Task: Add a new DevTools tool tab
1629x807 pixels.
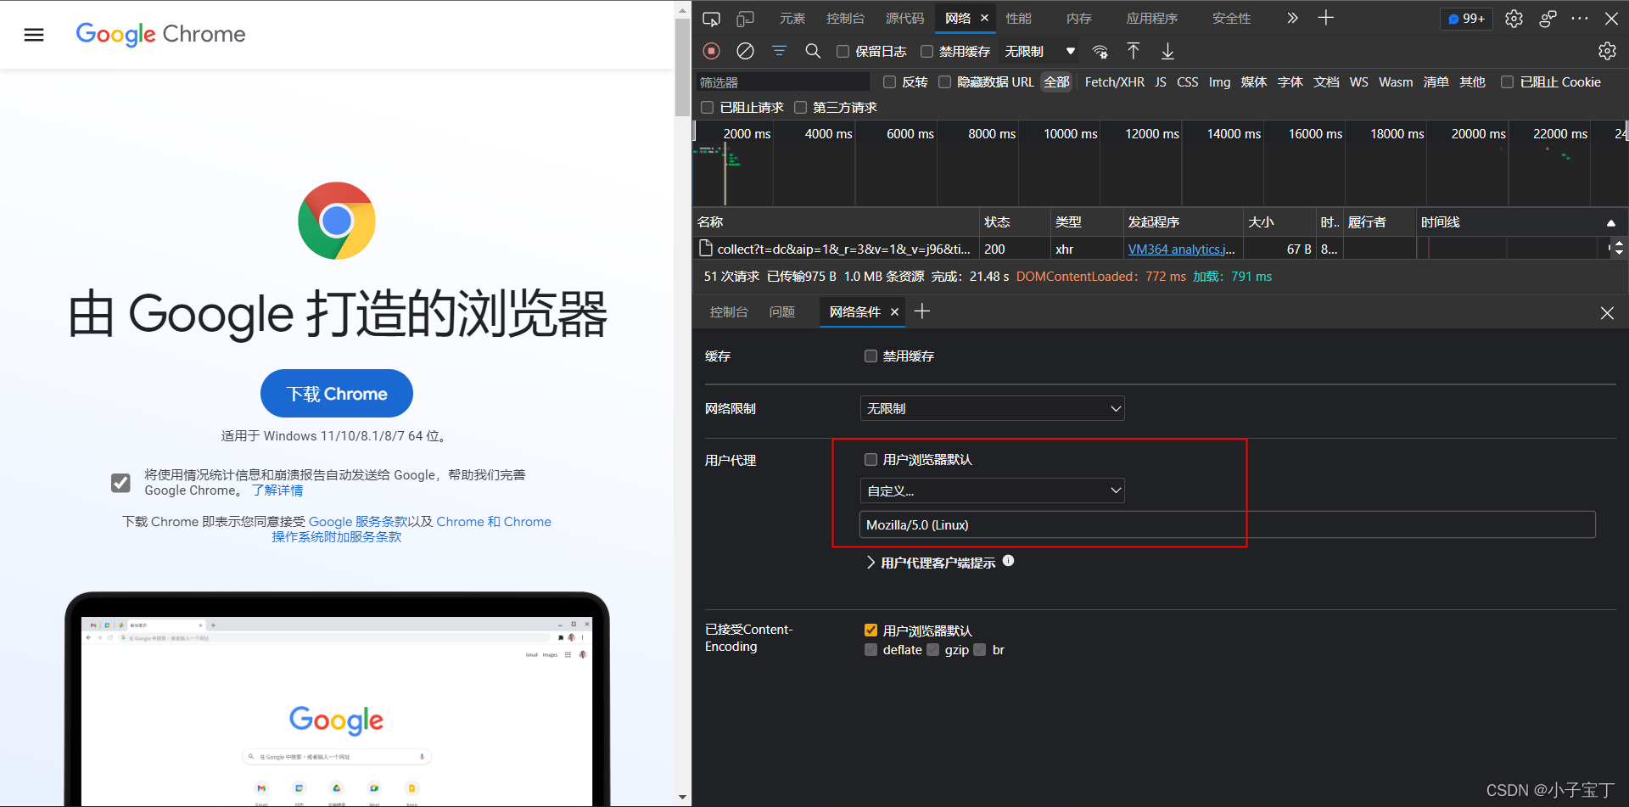Action: point(1326,18)
